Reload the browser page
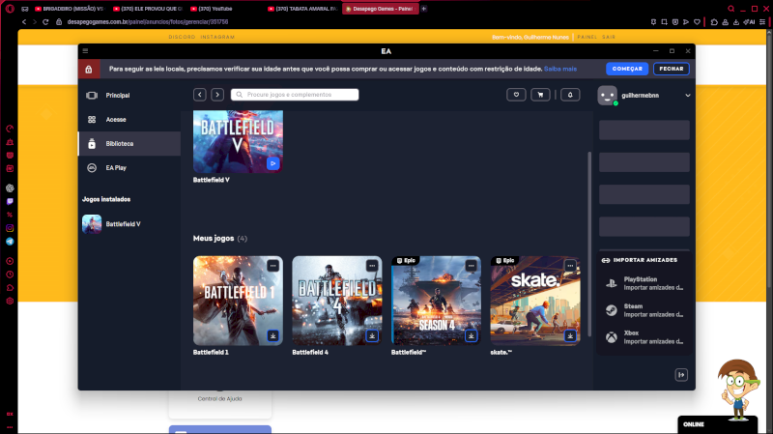Screen dimensions: 773x434 (x=45, y=22)
